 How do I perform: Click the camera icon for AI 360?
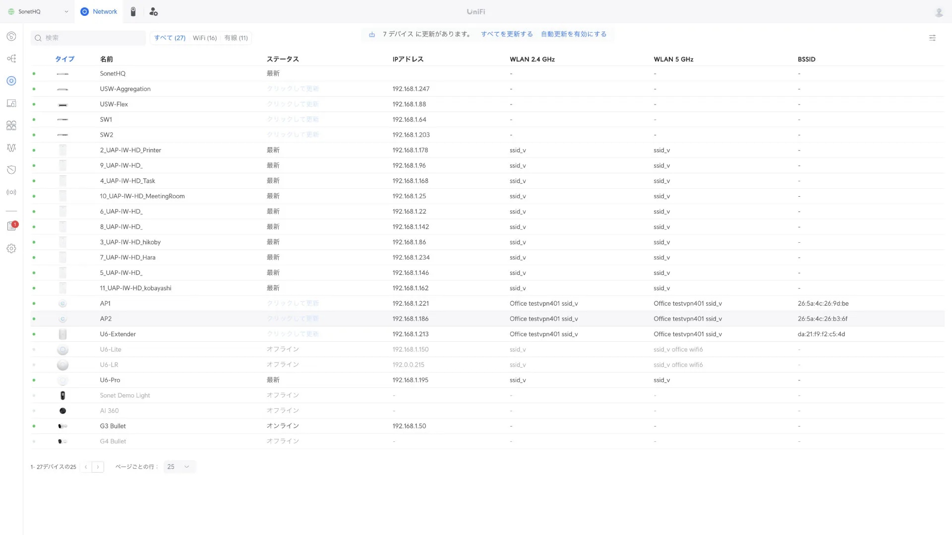click(62, 411)
